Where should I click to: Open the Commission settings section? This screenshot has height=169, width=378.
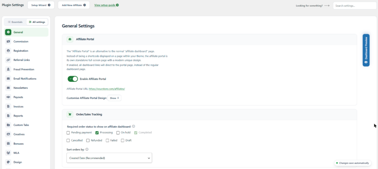click(x=27, y=41)
